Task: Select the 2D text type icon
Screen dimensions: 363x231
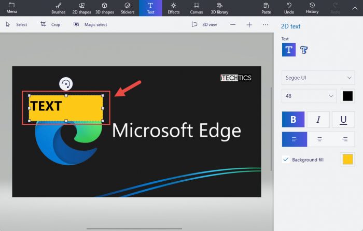Action: pos(289,50)
